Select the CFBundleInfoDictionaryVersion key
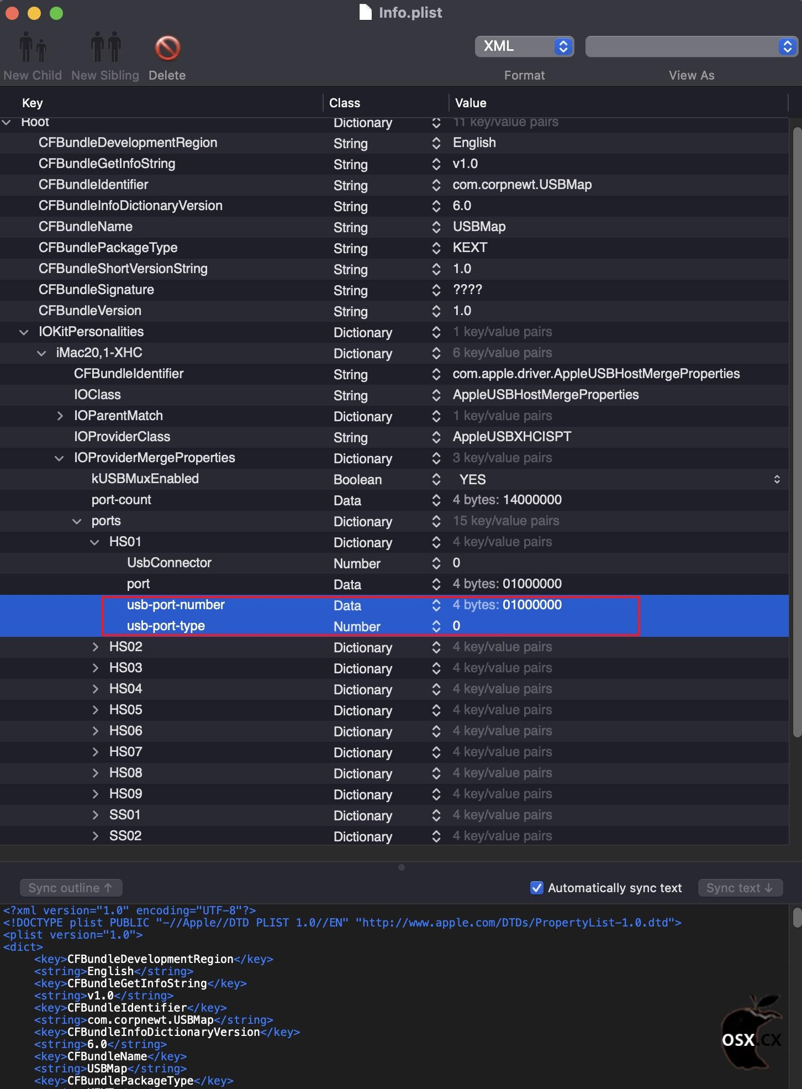802x1089 pixels. [x=130, y=206]
